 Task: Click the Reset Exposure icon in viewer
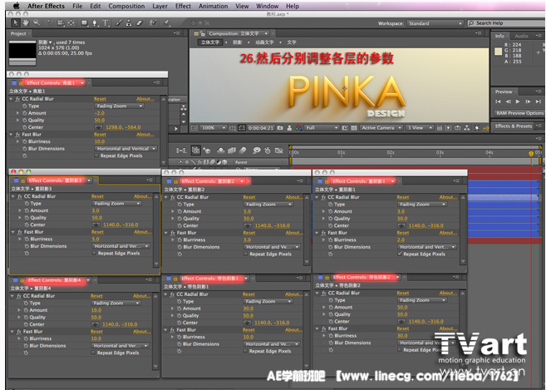tap(477, 128)
